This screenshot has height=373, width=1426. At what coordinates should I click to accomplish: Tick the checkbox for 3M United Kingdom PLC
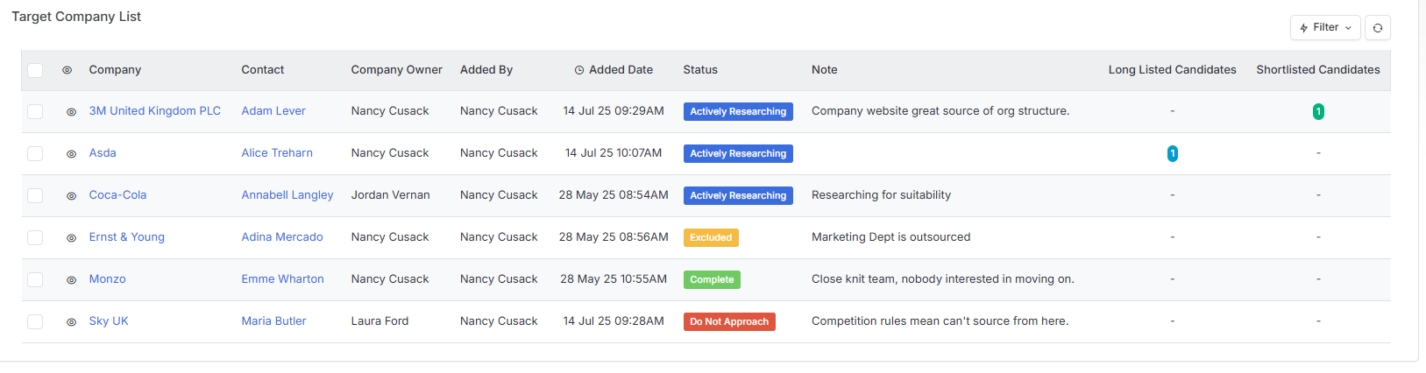click(x=35, y=112)
